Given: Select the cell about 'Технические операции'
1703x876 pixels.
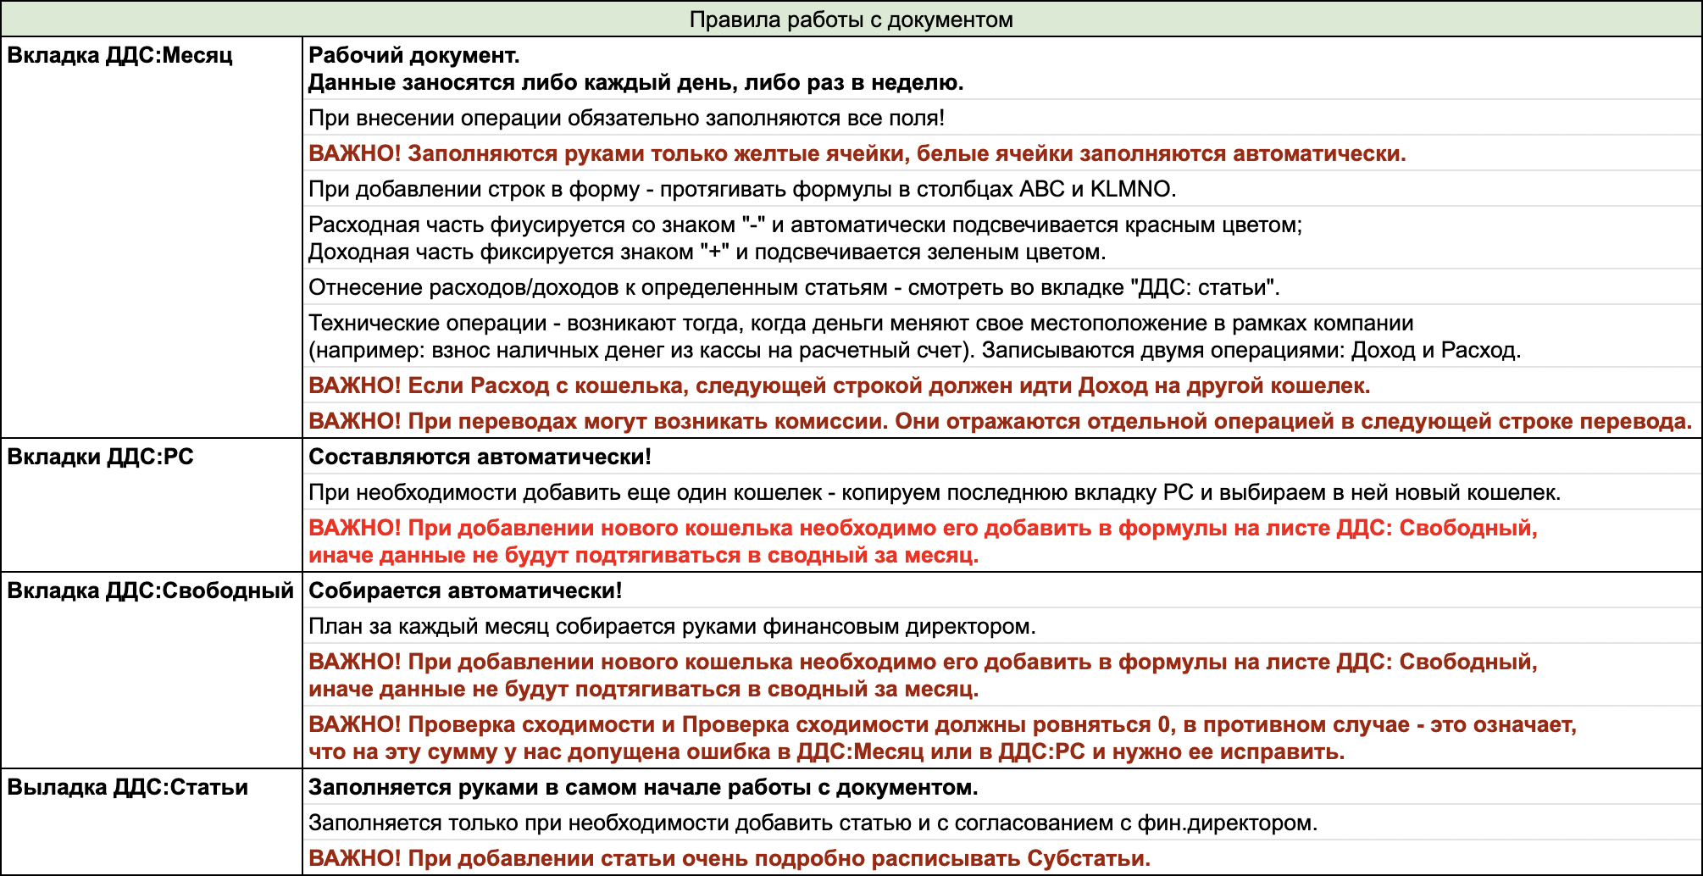Looking at the screenshot, I should point(1002,336).
